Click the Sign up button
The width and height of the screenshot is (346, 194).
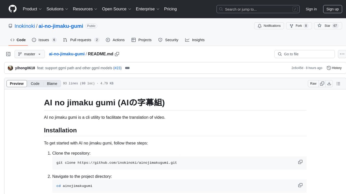pos(332,9)
